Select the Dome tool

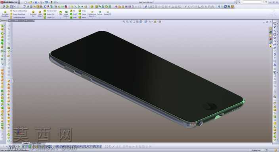[82, 14]
